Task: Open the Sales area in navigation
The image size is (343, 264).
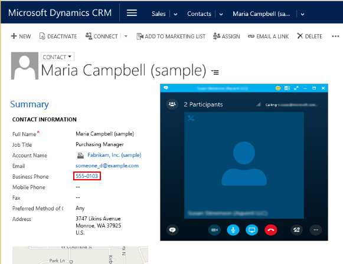Action: click(159, 14)
